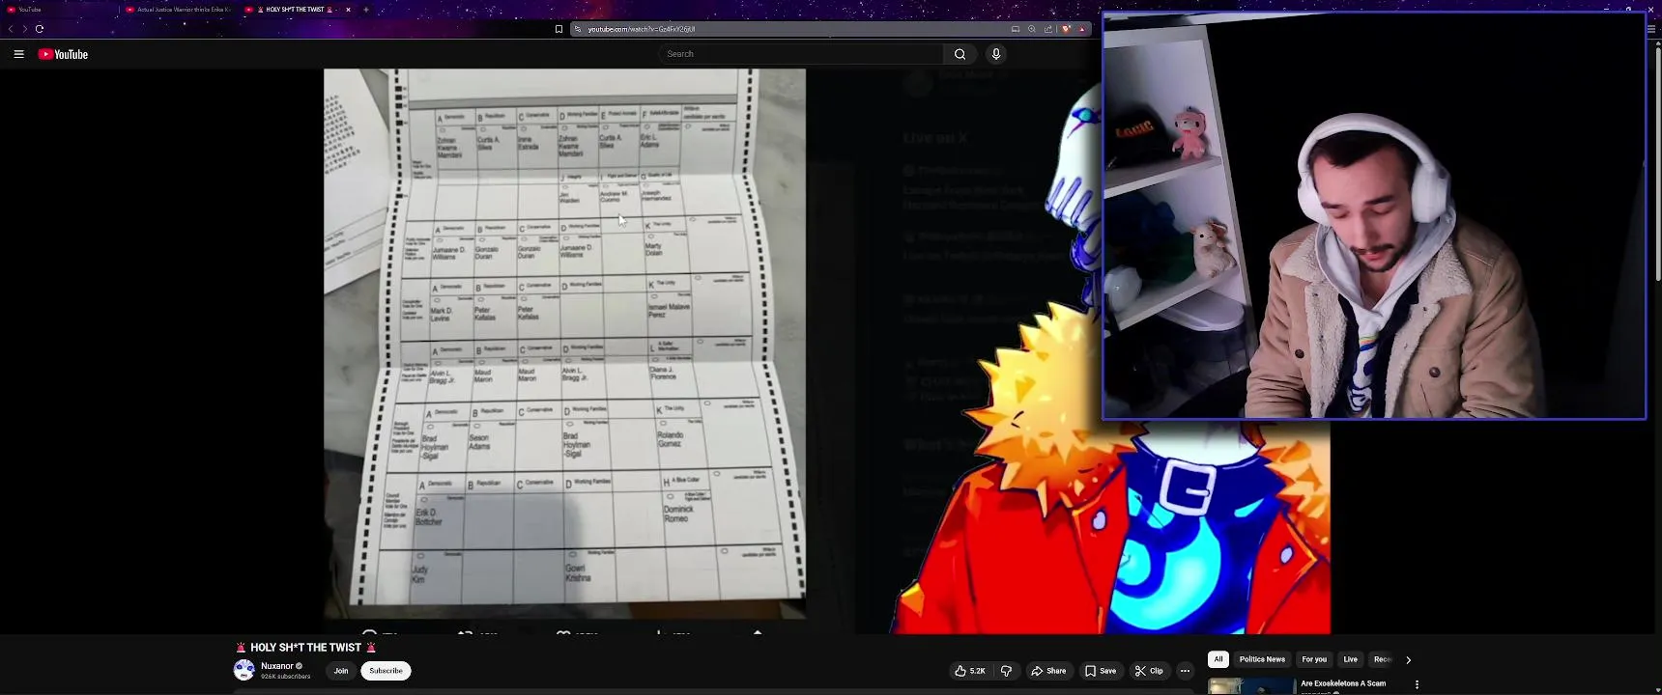Click the youtube.com address bar URL
Viewport: 1662px width, 695px height.
(x=642, y=29)
